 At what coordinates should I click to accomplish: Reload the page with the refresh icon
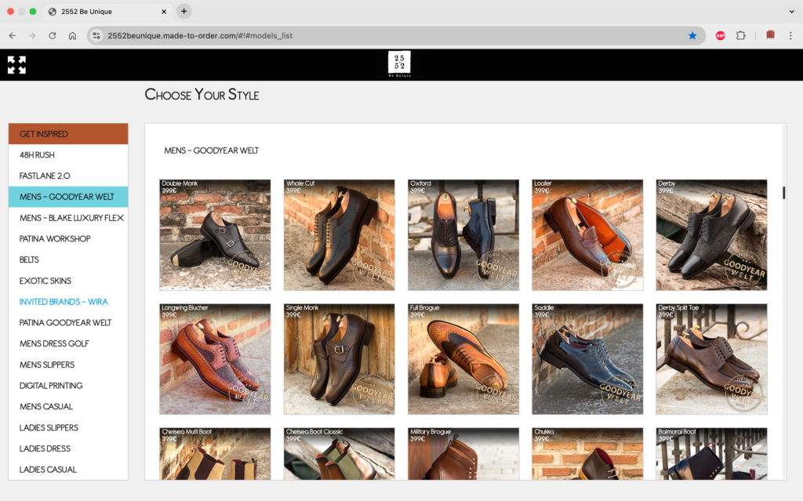click(53, 35)
